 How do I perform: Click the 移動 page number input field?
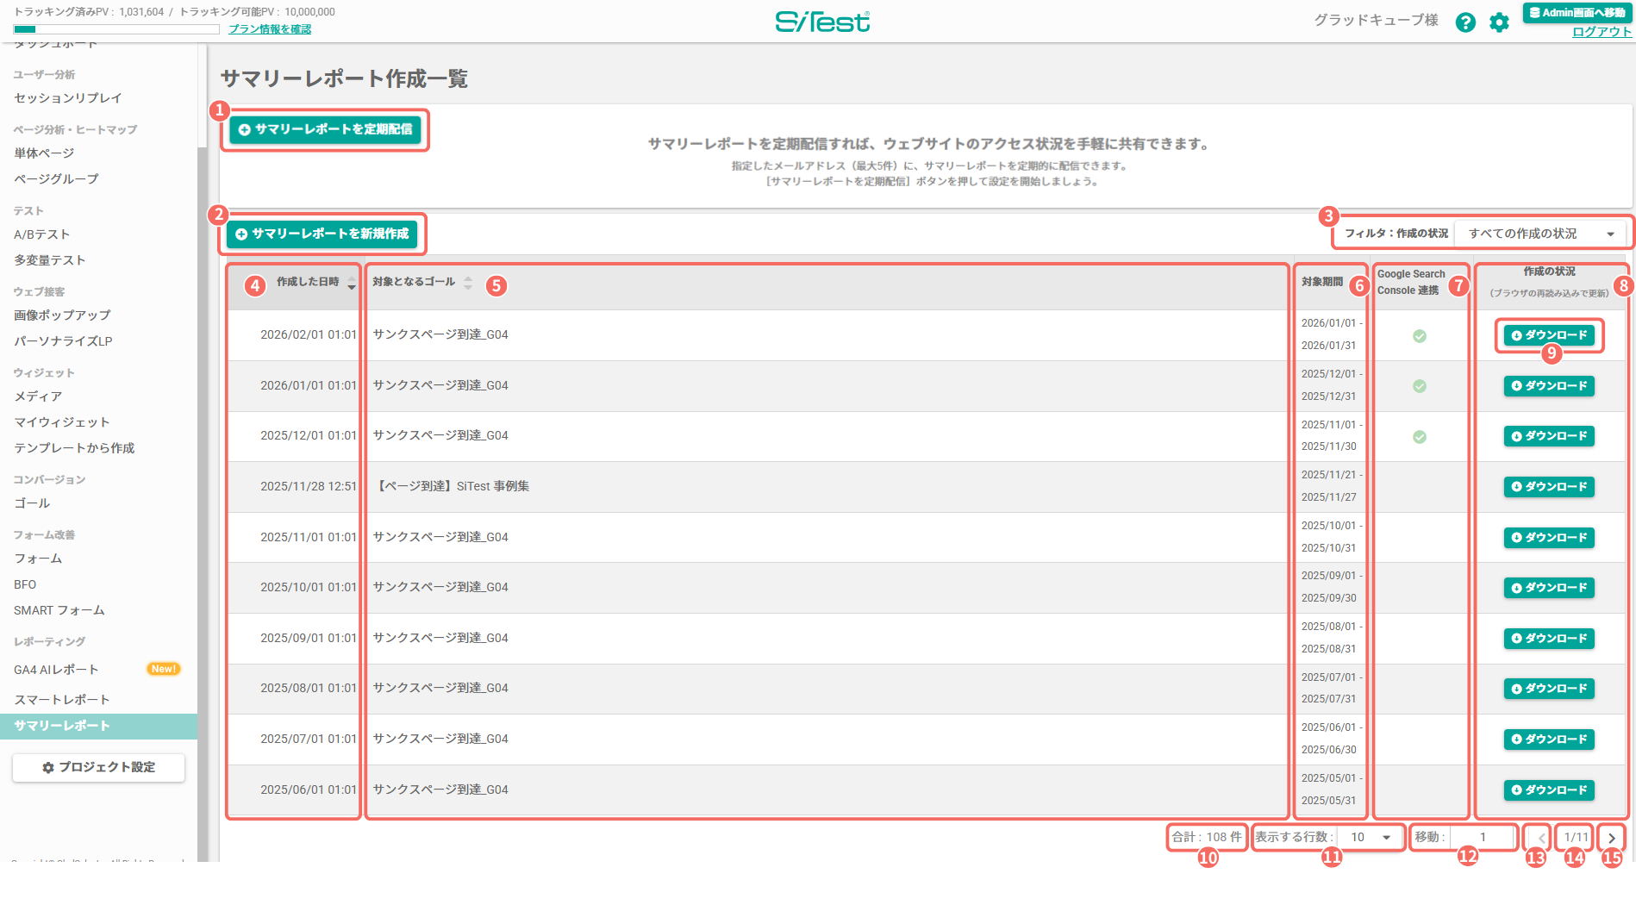pos(1483,837)
